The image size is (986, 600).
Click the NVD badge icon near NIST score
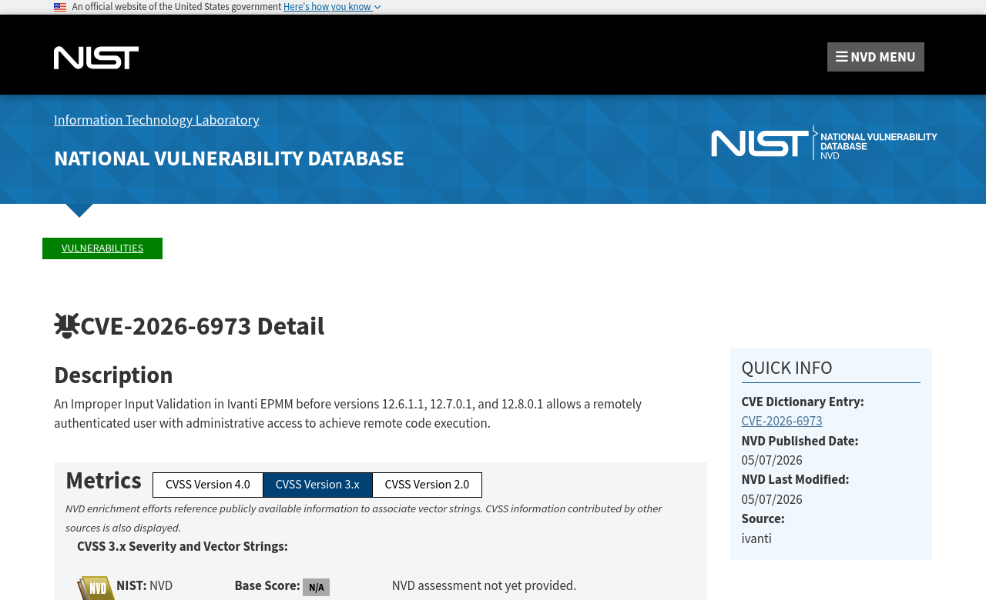point(96,588)
